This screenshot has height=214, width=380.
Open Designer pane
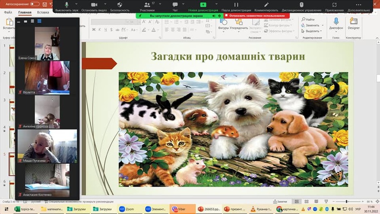pyautogui.click(x=354, y=24)
